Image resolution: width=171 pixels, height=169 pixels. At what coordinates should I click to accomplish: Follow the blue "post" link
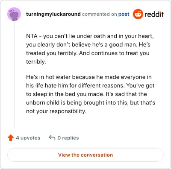[x=124, y=14]
